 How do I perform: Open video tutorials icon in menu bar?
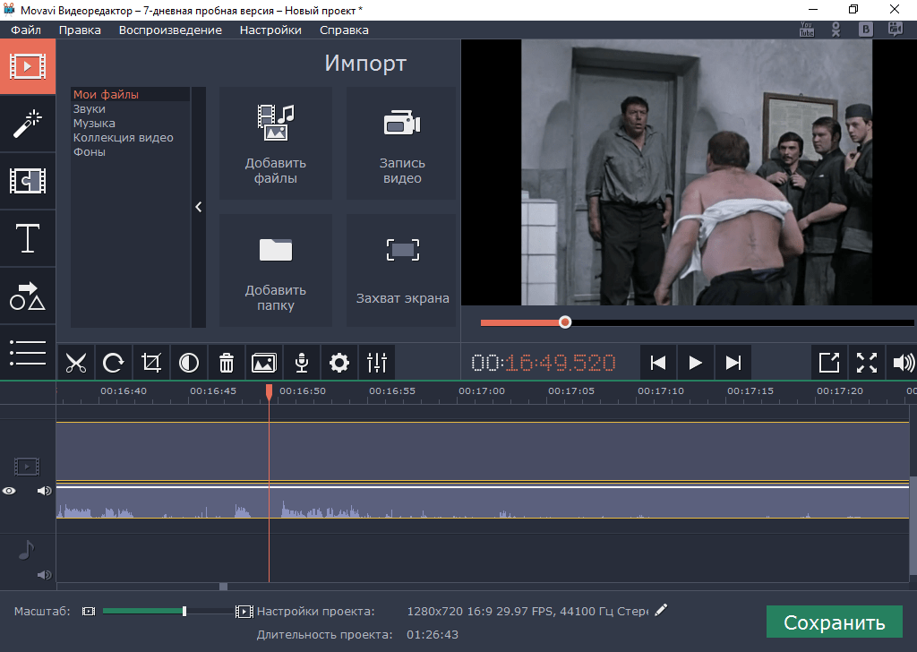(x=896, y=30)
